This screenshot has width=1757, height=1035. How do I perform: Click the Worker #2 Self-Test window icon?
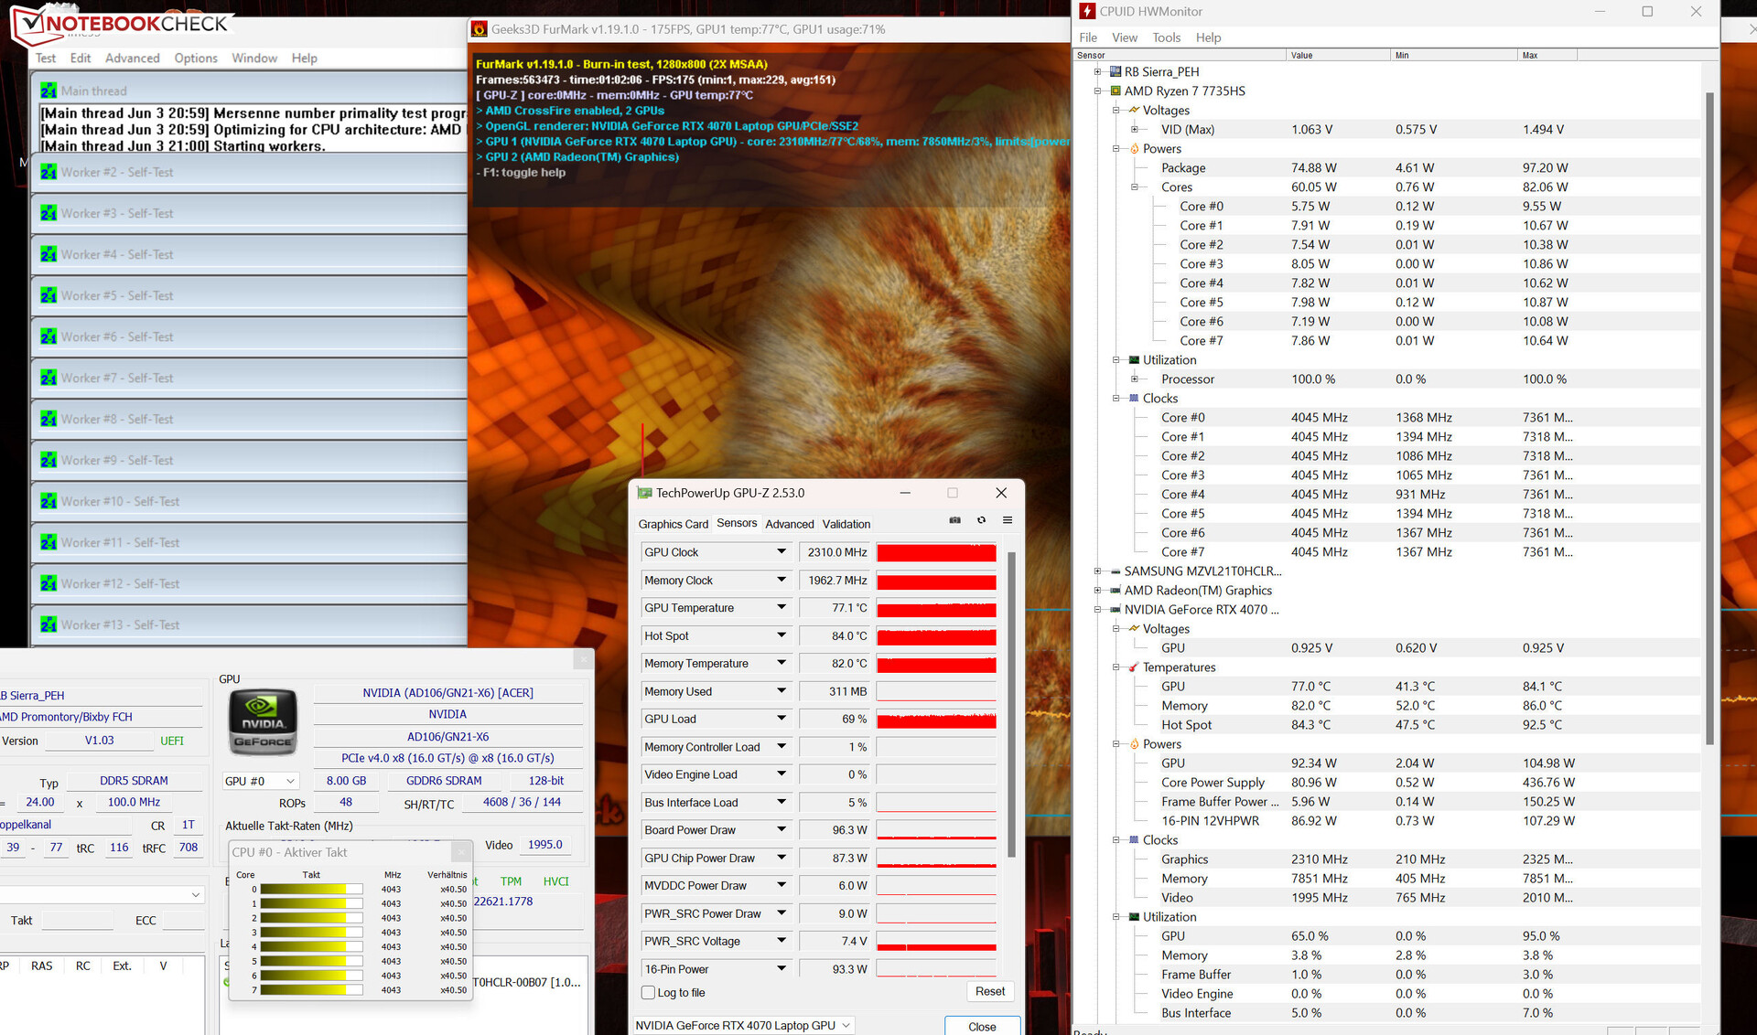click(49, 172)
